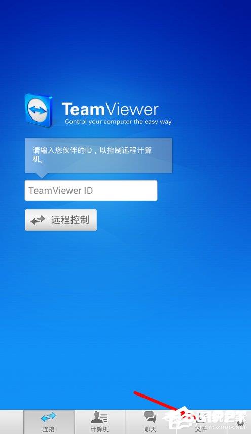Switch to the 计算机 tab label
This screenshot has height=434, width=251.
[99, 429]
